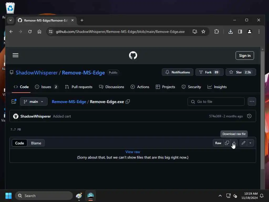The height and width of the screenshot is (202, 269).
Task: Open Remove-MS-Edge breadcrumb link
Action: 69,102
